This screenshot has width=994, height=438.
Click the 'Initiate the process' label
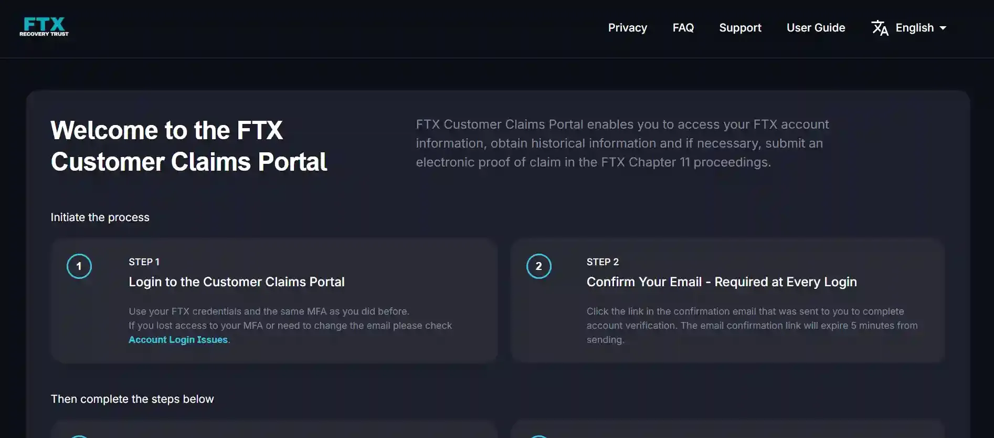pyautogui.click(x=100, y=217)
